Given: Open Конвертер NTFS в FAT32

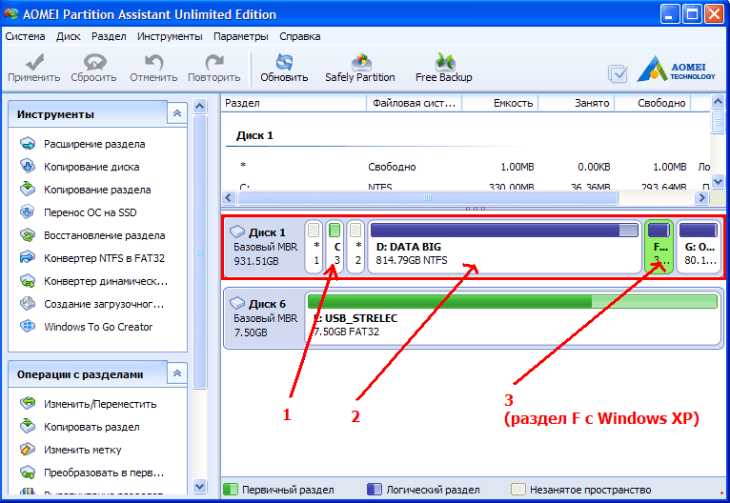Looking at the screenshot, I should tap(92, 258).
